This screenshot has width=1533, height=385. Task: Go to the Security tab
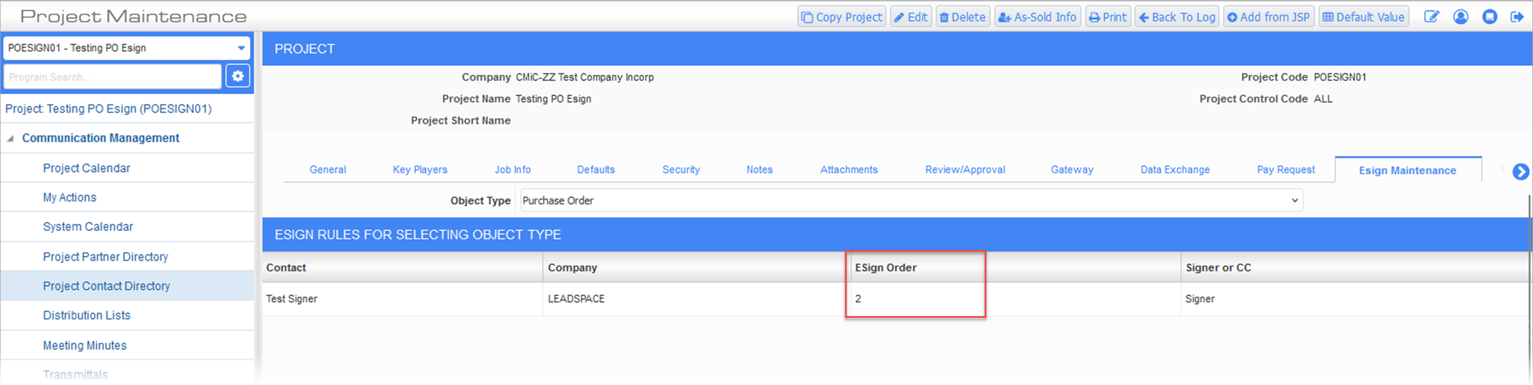coord(681,170)
